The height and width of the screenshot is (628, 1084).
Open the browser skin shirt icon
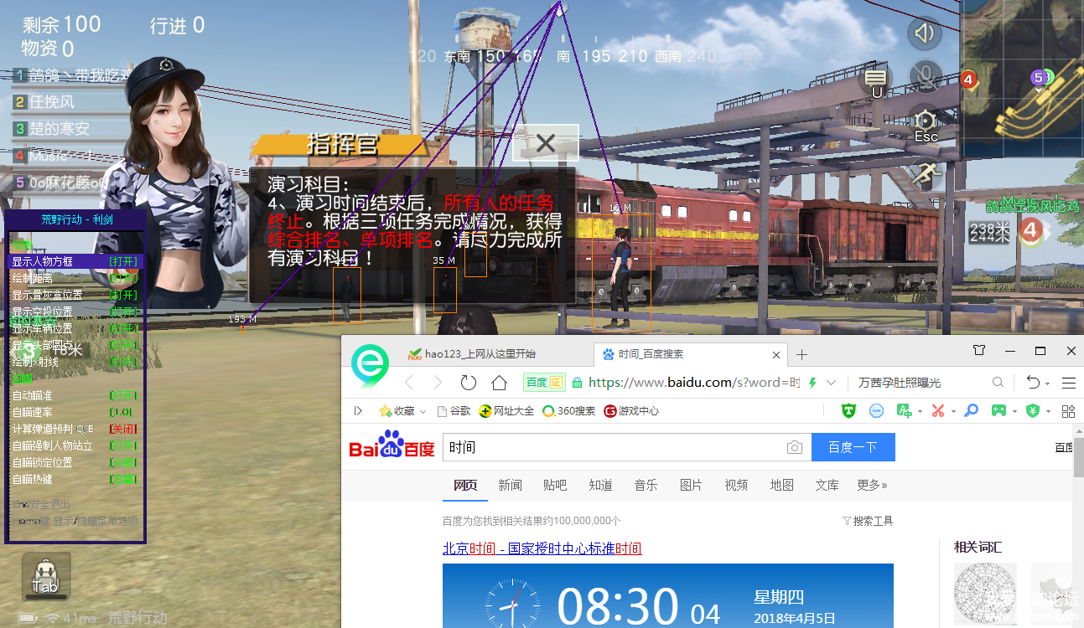tap(979, 350)
